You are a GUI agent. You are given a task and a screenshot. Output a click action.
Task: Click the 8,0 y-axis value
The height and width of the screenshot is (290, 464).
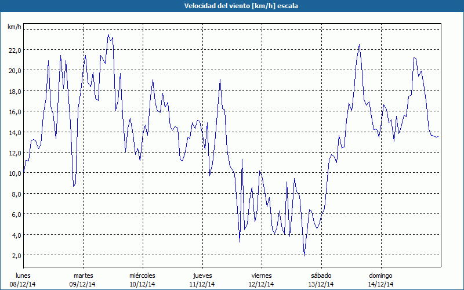click(x=16, y=194)
